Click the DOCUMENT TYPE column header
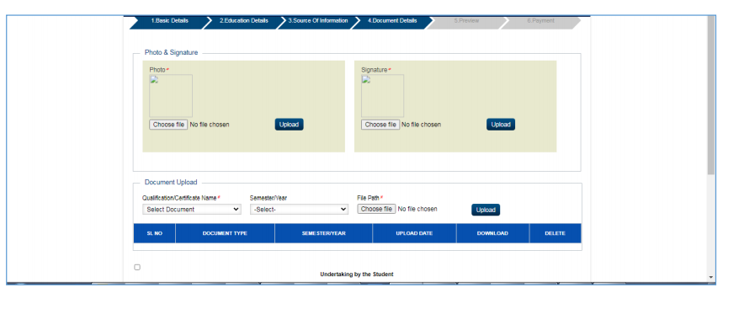 (225, 233)
